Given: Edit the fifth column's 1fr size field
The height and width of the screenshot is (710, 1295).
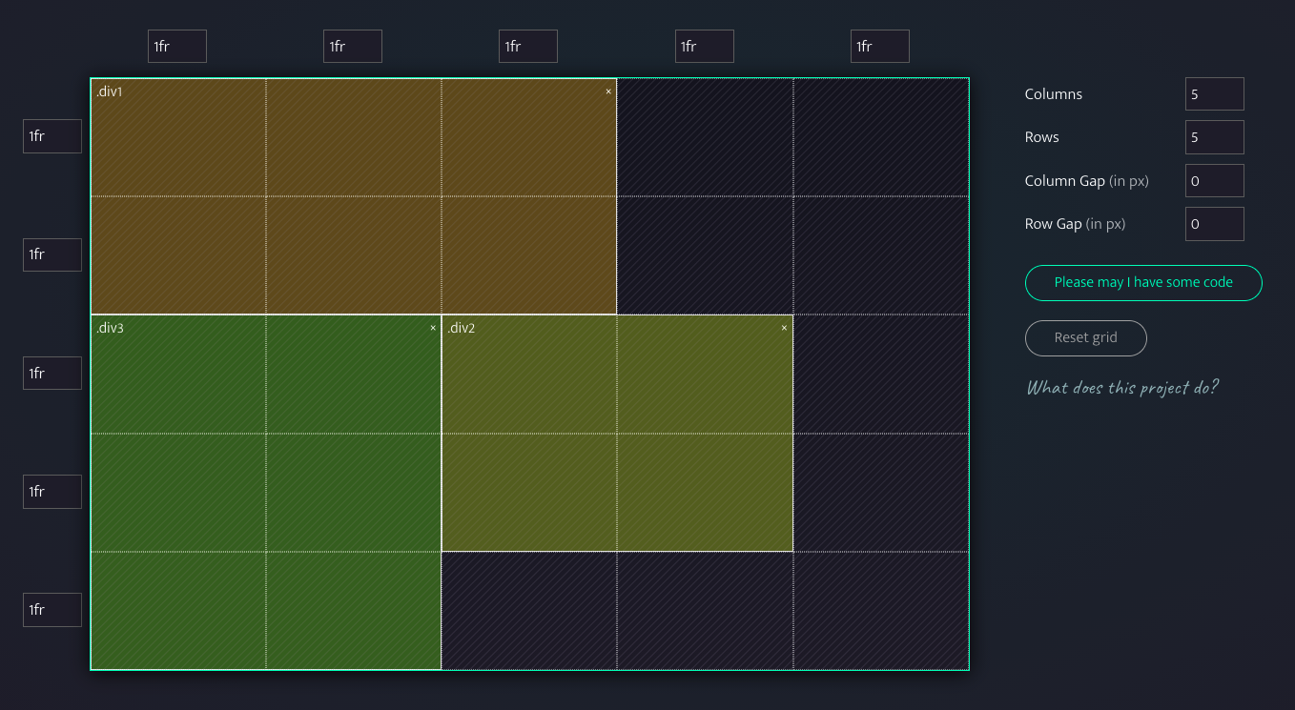Looking at the screenshot, I should (879, 47).
